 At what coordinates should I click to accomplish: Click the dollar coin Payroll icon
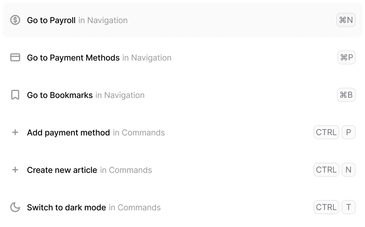(15, 20)
